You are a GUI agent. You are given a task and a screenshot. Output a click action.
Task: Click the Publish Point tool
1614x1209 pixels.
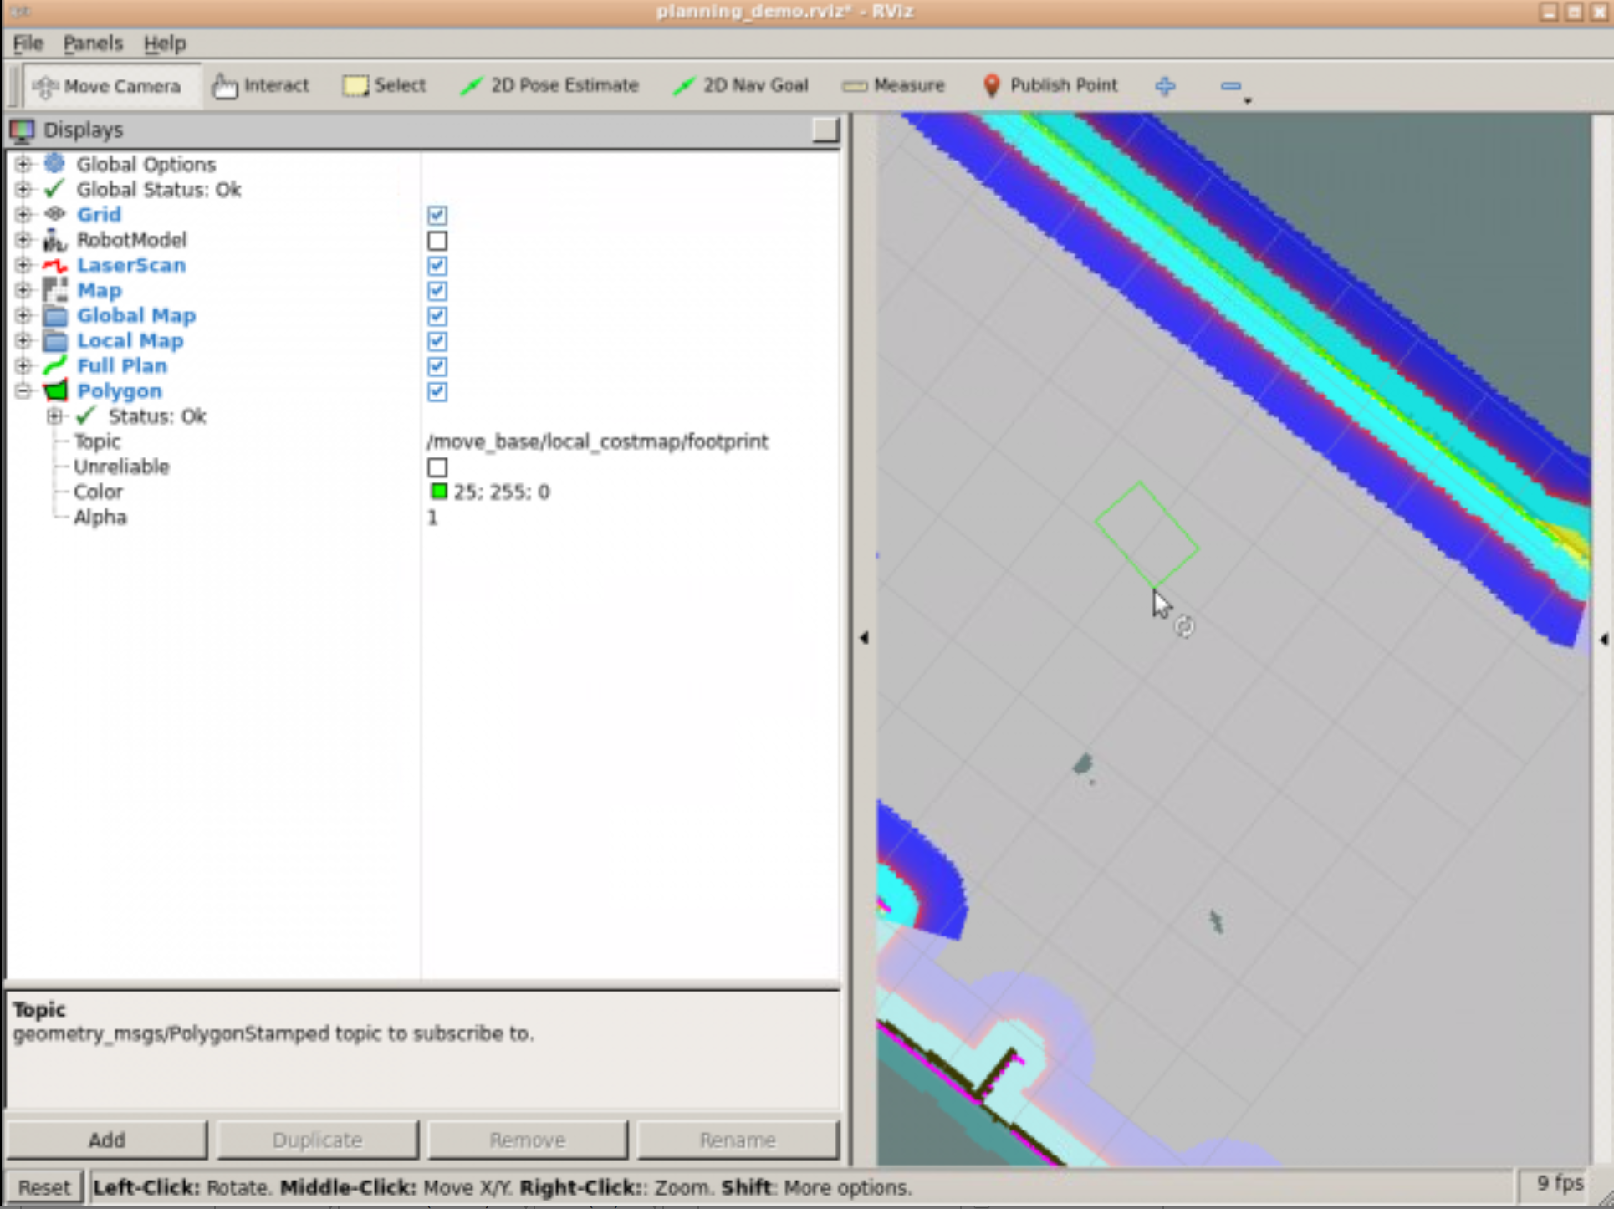pos(1050,85)
